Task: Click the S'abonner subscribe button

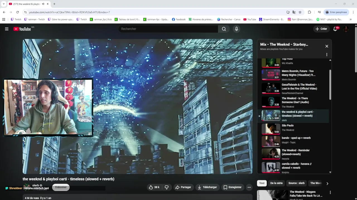Action: (61, 187)
